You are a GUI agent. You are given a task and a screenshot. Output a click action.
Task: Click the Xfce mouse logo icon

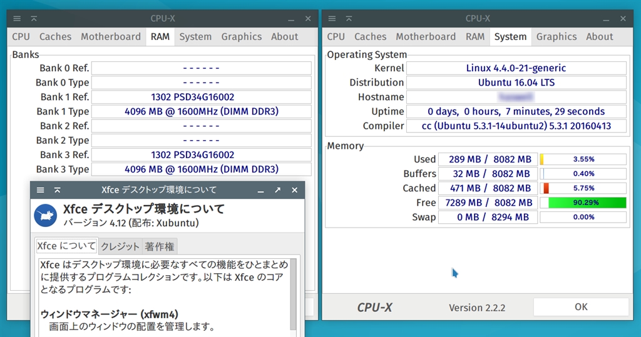45,215
